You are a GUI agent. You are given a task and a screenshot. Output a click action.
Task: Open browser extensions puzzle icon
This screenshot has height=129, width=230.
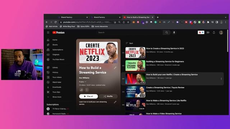click(208, 22)
